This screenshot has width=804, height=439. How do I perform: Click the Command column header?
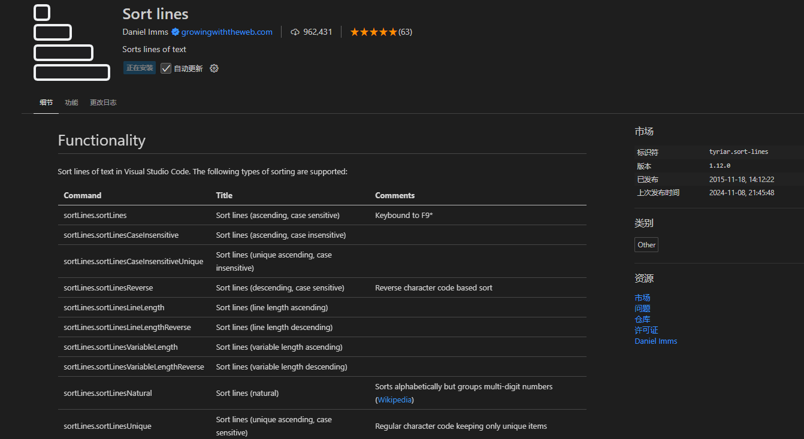coord(83,195)
